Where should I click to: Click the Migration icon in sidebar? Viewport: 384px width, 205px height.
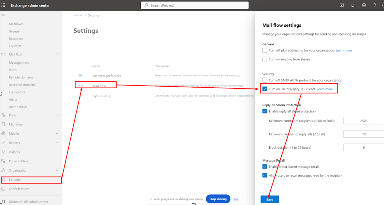pyautogui.click(x=3, y=124)
